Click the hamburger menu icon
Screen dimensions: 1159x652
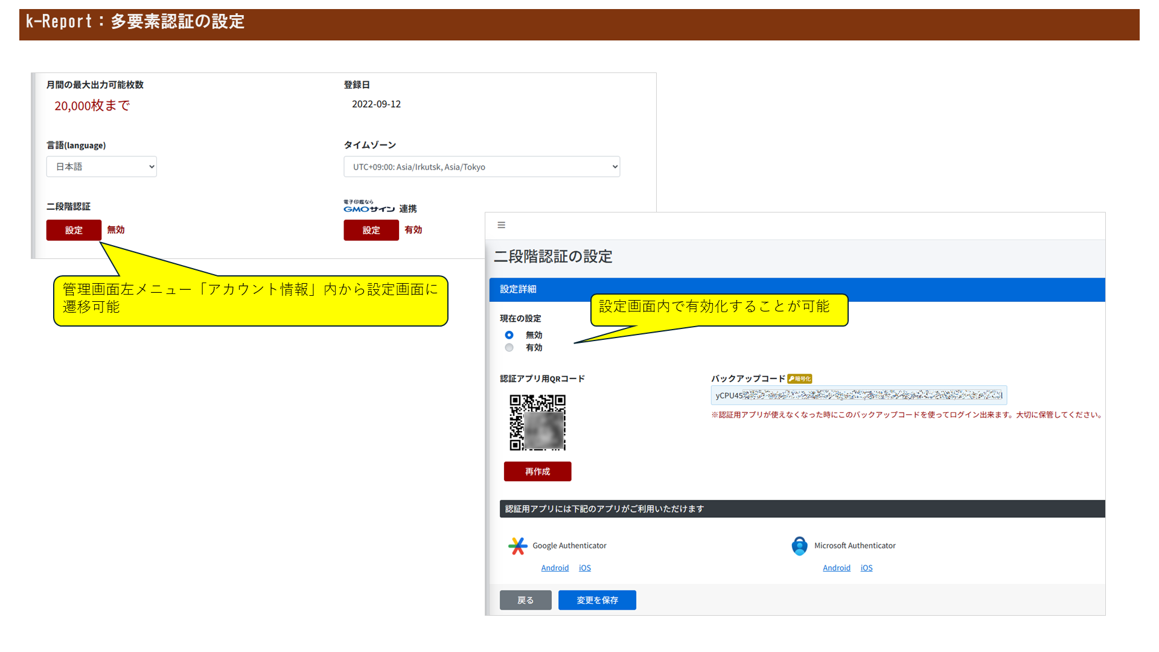(501, 225)
